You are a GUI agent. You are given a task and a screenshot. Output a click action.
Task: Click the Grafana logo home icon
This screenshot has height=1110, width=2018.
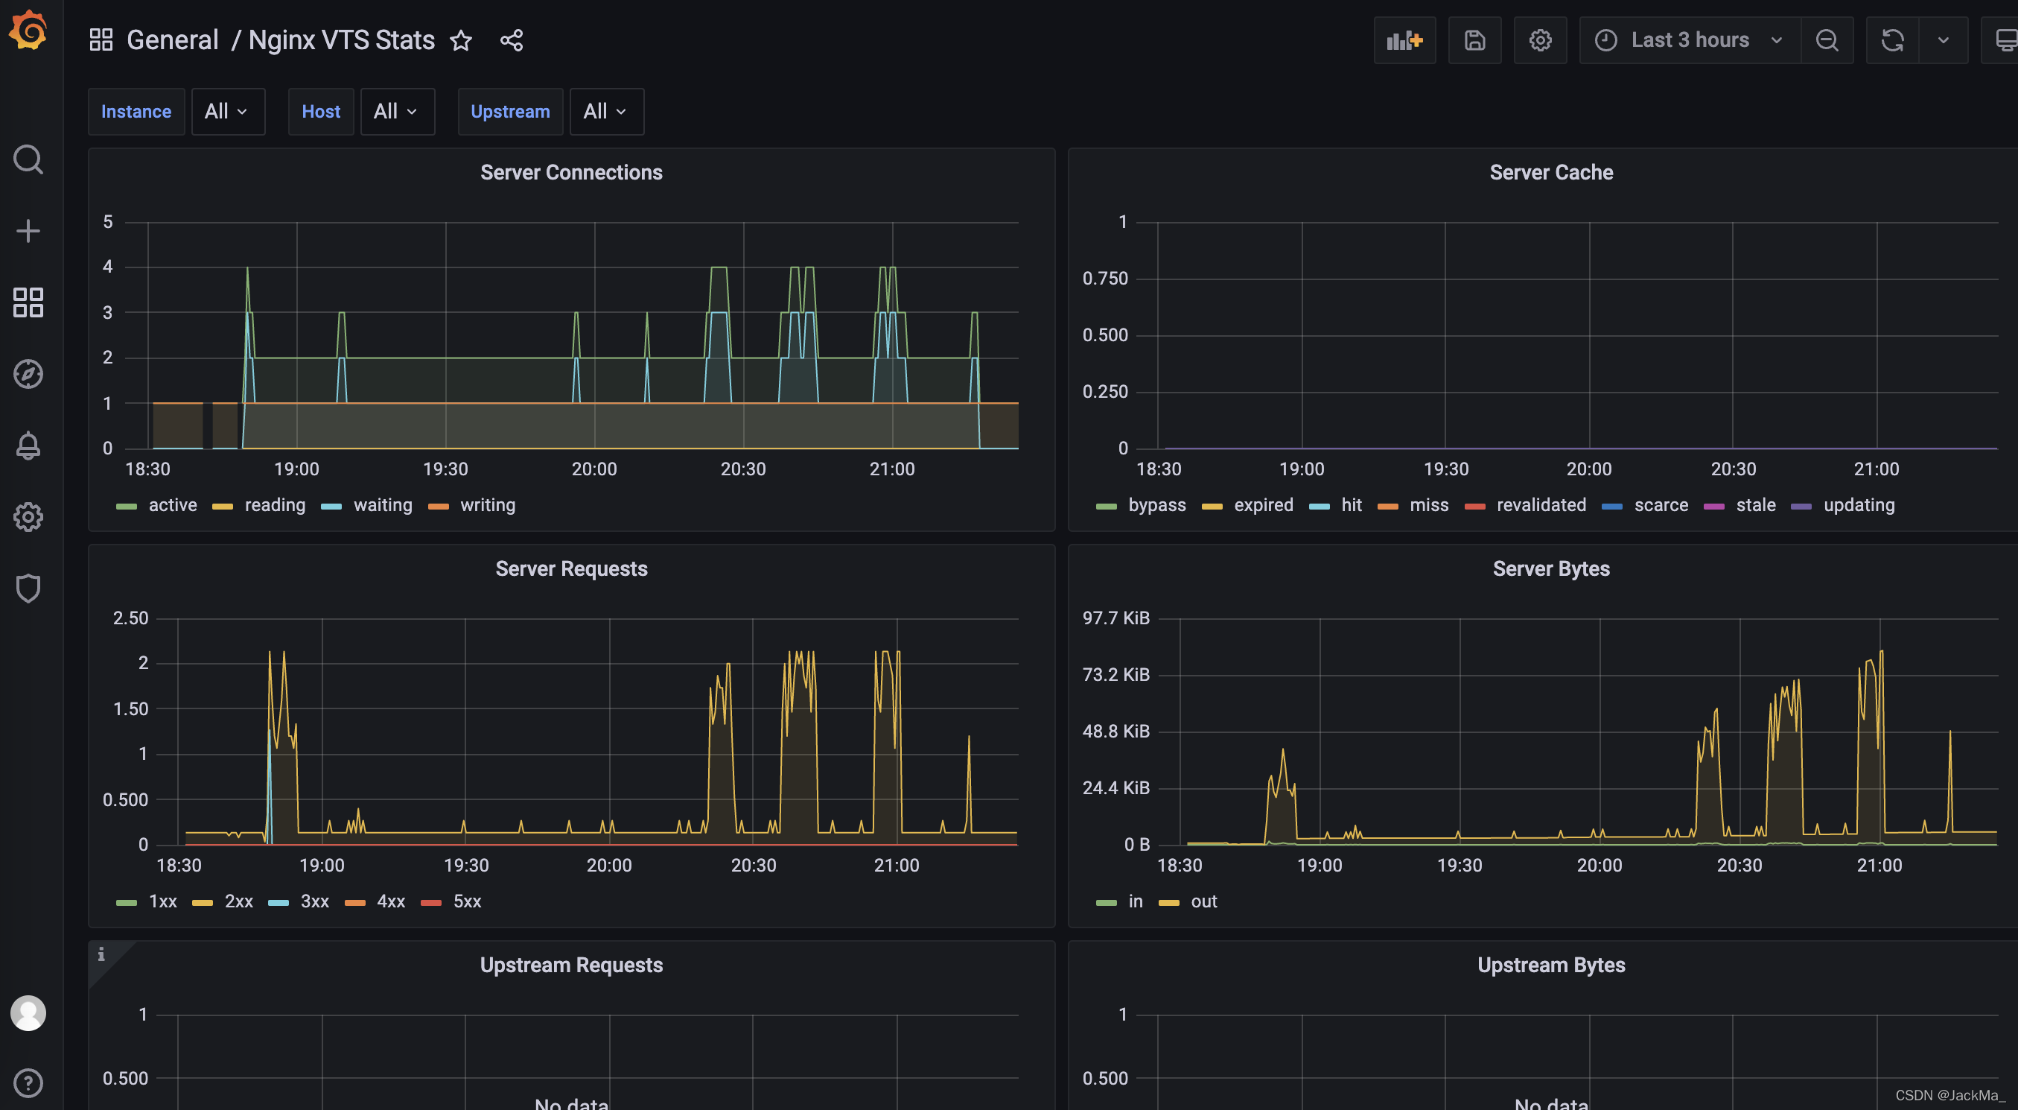tap(28, 31)
